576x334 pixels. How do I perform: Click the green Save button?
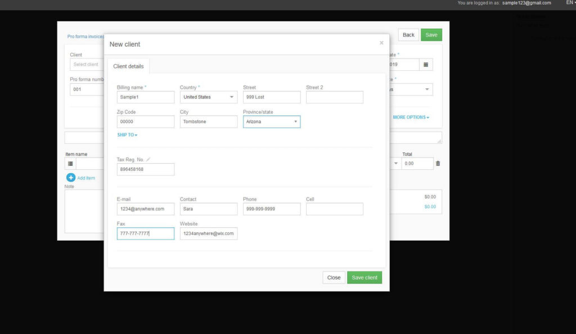click(431, 35)
